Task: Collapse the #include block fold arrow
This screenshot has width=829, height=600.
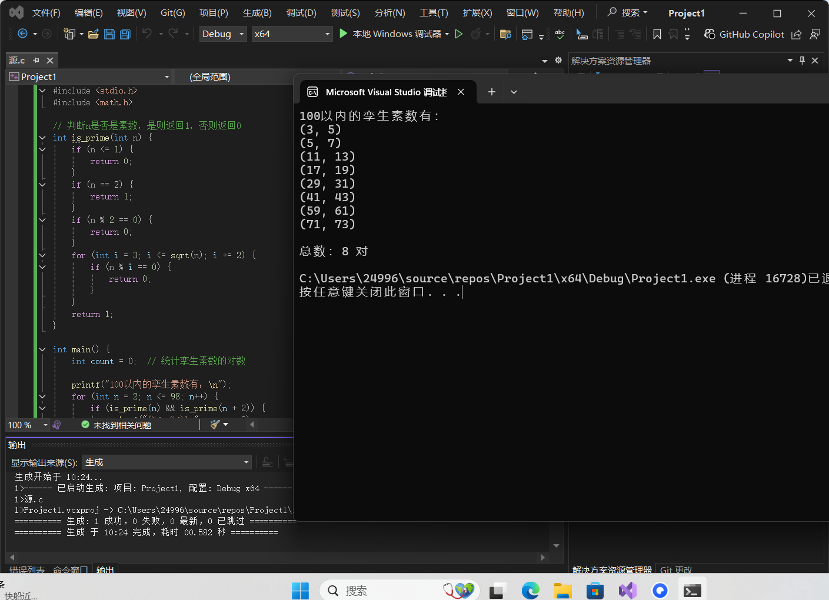Action: (42, 91)
